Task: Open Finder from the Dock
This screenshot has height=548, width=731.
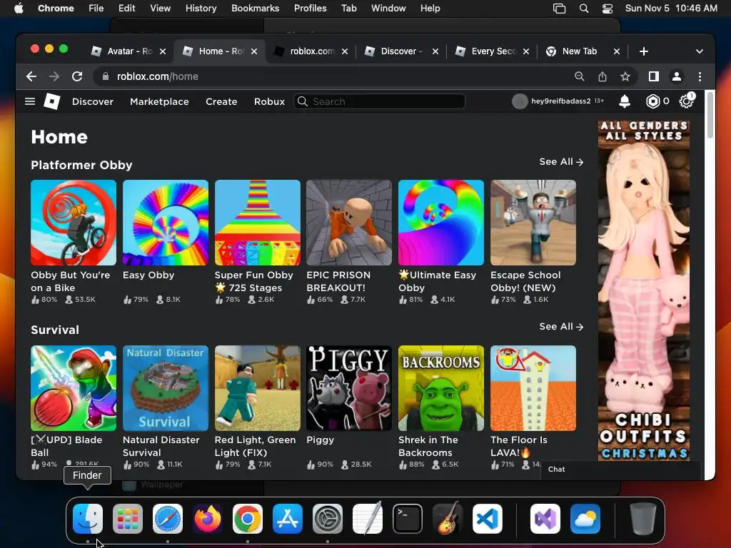Action: [88, 518]
